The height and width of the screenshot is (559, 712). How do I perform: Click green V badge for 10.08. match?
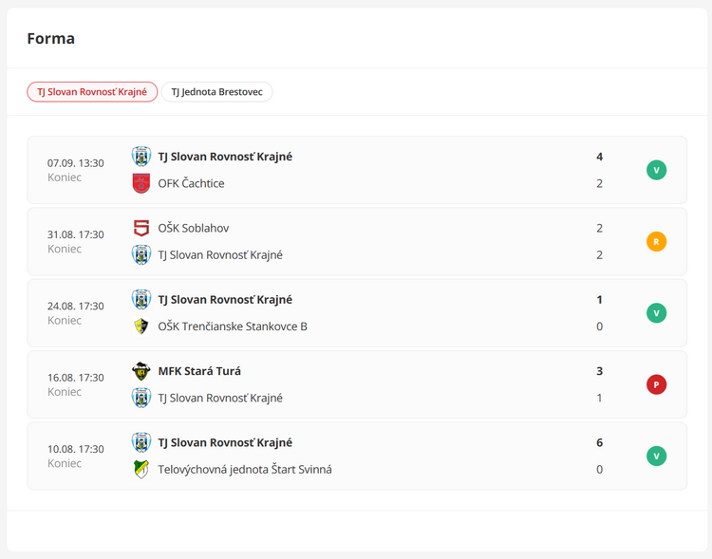(x=656, y=456)
